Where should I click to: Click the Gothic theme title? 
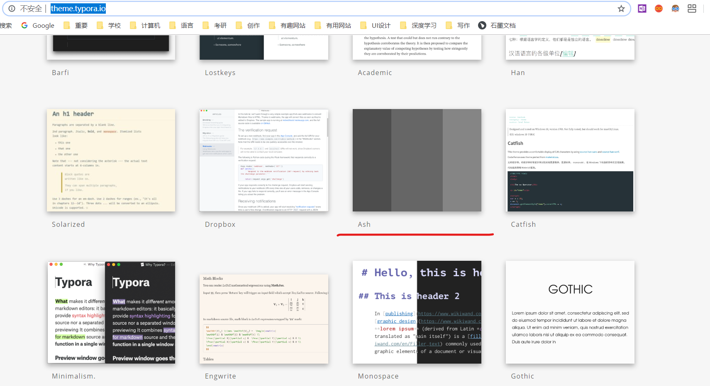(522, 376)
